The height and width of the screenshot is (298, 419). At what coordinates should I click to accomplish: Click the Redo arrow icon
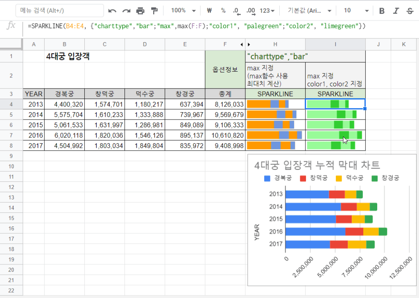coord(126,11)
